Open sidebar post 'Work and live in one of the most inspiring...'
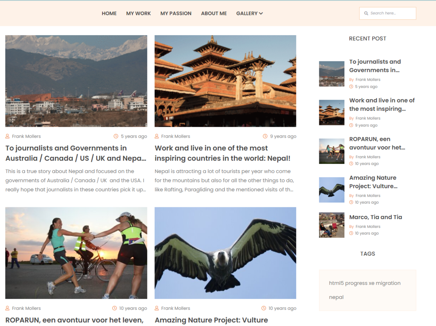Viewport: 436px width, 326px height. tap(382, 104)
